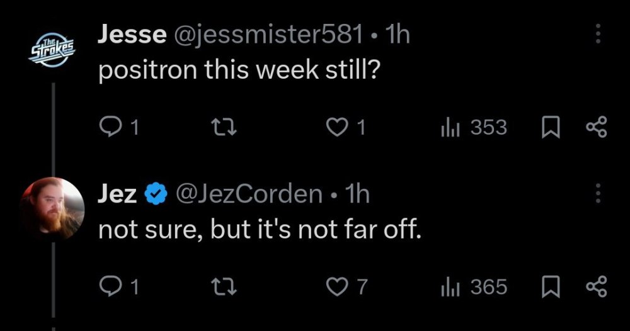Open more options menu on Jesse's tweet
This screenshot has height=331, width=630.
click(598, 34)
